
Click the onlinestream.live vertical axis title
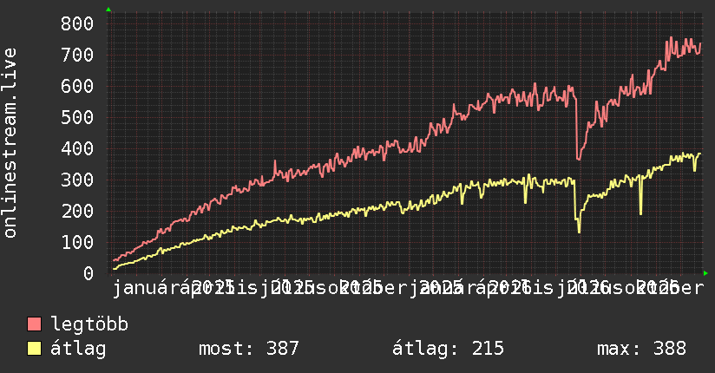(10, 143)
